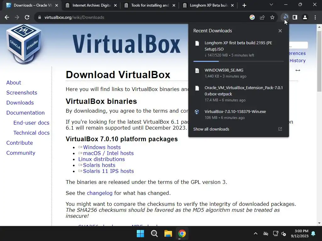Viewport: 322px width, 241px height.
Task: Open the Google icon in address bar
Action: [252, 18]
